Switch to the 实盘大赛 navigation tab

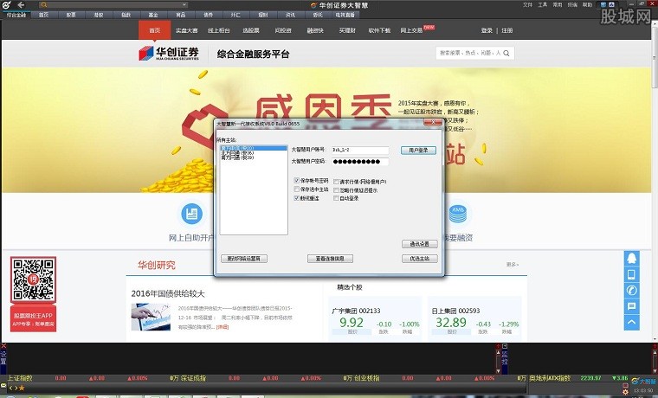187,30
